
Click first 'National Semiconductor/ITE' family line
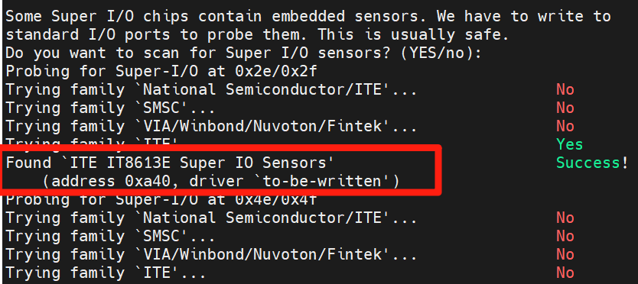211,90
